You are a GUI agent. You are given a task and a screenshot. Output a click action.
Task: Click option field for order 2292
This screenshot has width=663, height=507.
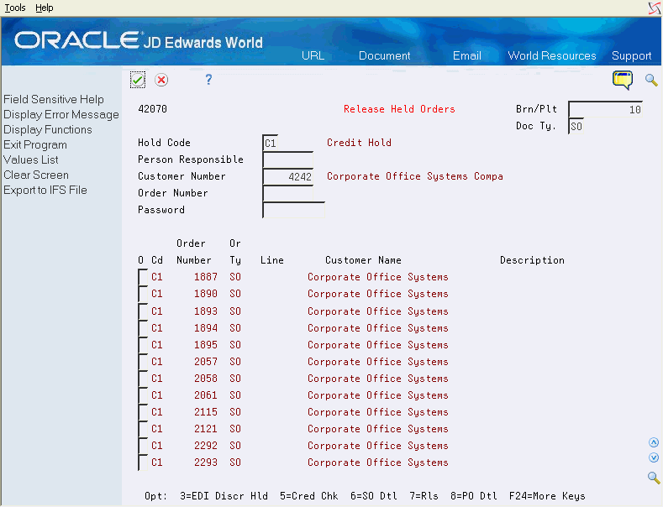pyautogui.click(x=143, y=447)
